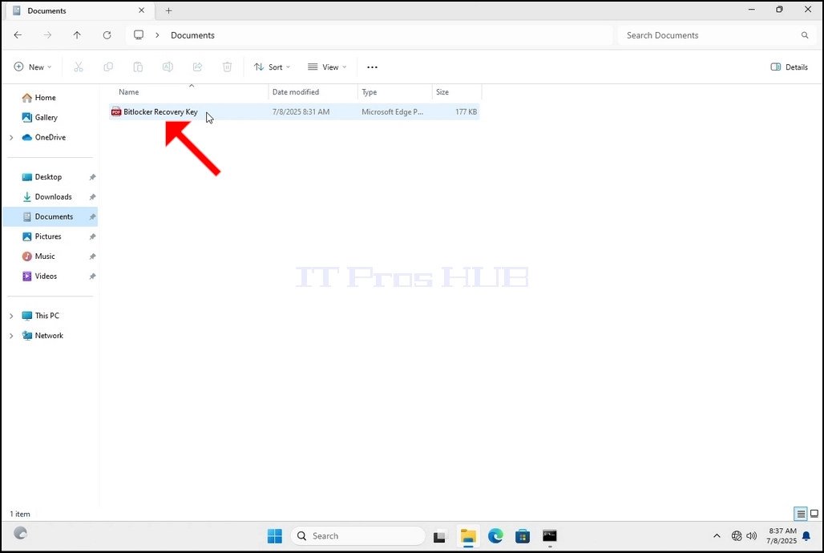Click the volume speaker icon
The height and width of the screenshot is (553, 824).
point(752,535)
